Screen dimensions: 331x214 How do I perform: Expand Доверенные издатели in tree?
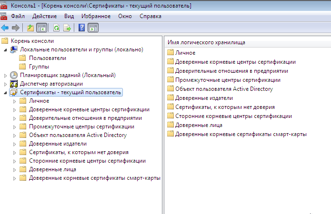tap(14, 144)
